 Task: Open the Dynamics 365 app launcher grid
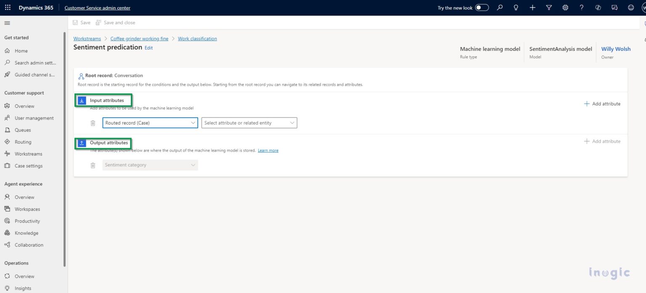click(8, 8)
